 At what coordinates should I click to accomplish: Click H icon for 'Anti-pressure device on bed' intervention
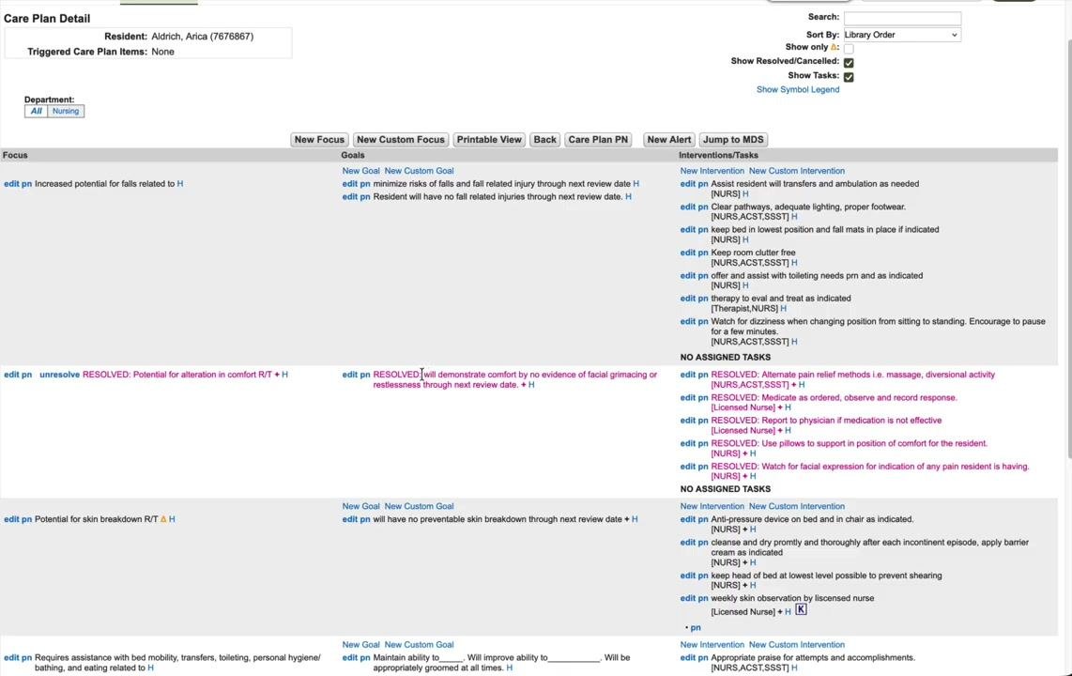click(753, 530)
